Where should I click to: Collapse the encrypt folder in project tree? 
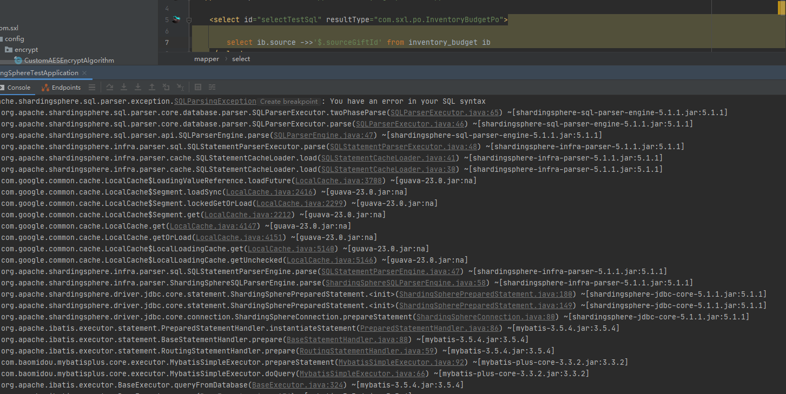[x=9, y=49]
